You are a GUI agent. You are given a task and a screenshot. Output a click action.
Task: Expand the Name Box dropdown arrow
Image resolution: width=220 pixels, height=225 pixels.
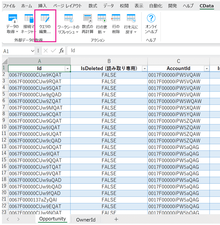pos(32,51)
